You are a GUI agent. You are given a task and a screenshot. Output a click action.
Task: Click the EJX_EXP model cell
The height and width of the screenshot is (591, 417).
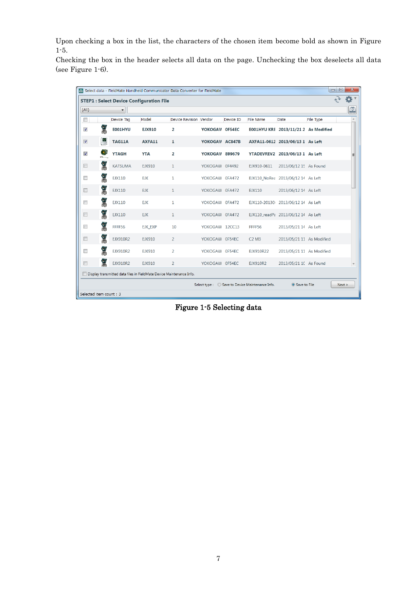[149, 227]
